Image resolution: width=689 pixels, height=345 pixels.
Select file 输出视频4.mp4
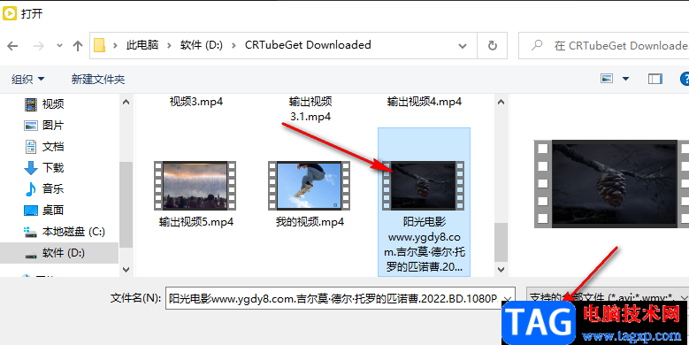425,102
